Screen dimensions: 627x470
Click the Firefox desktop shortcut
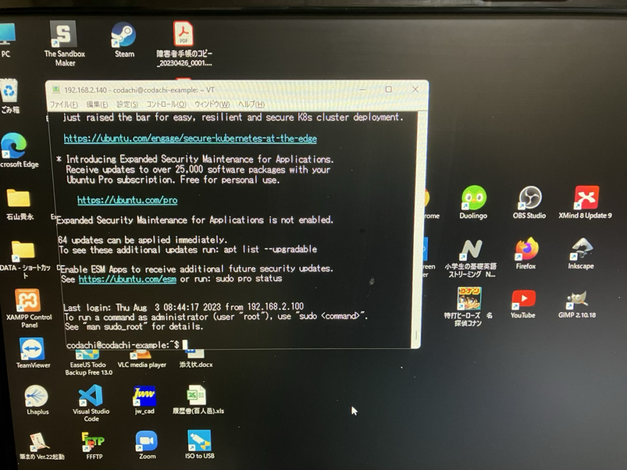(526, 250)
